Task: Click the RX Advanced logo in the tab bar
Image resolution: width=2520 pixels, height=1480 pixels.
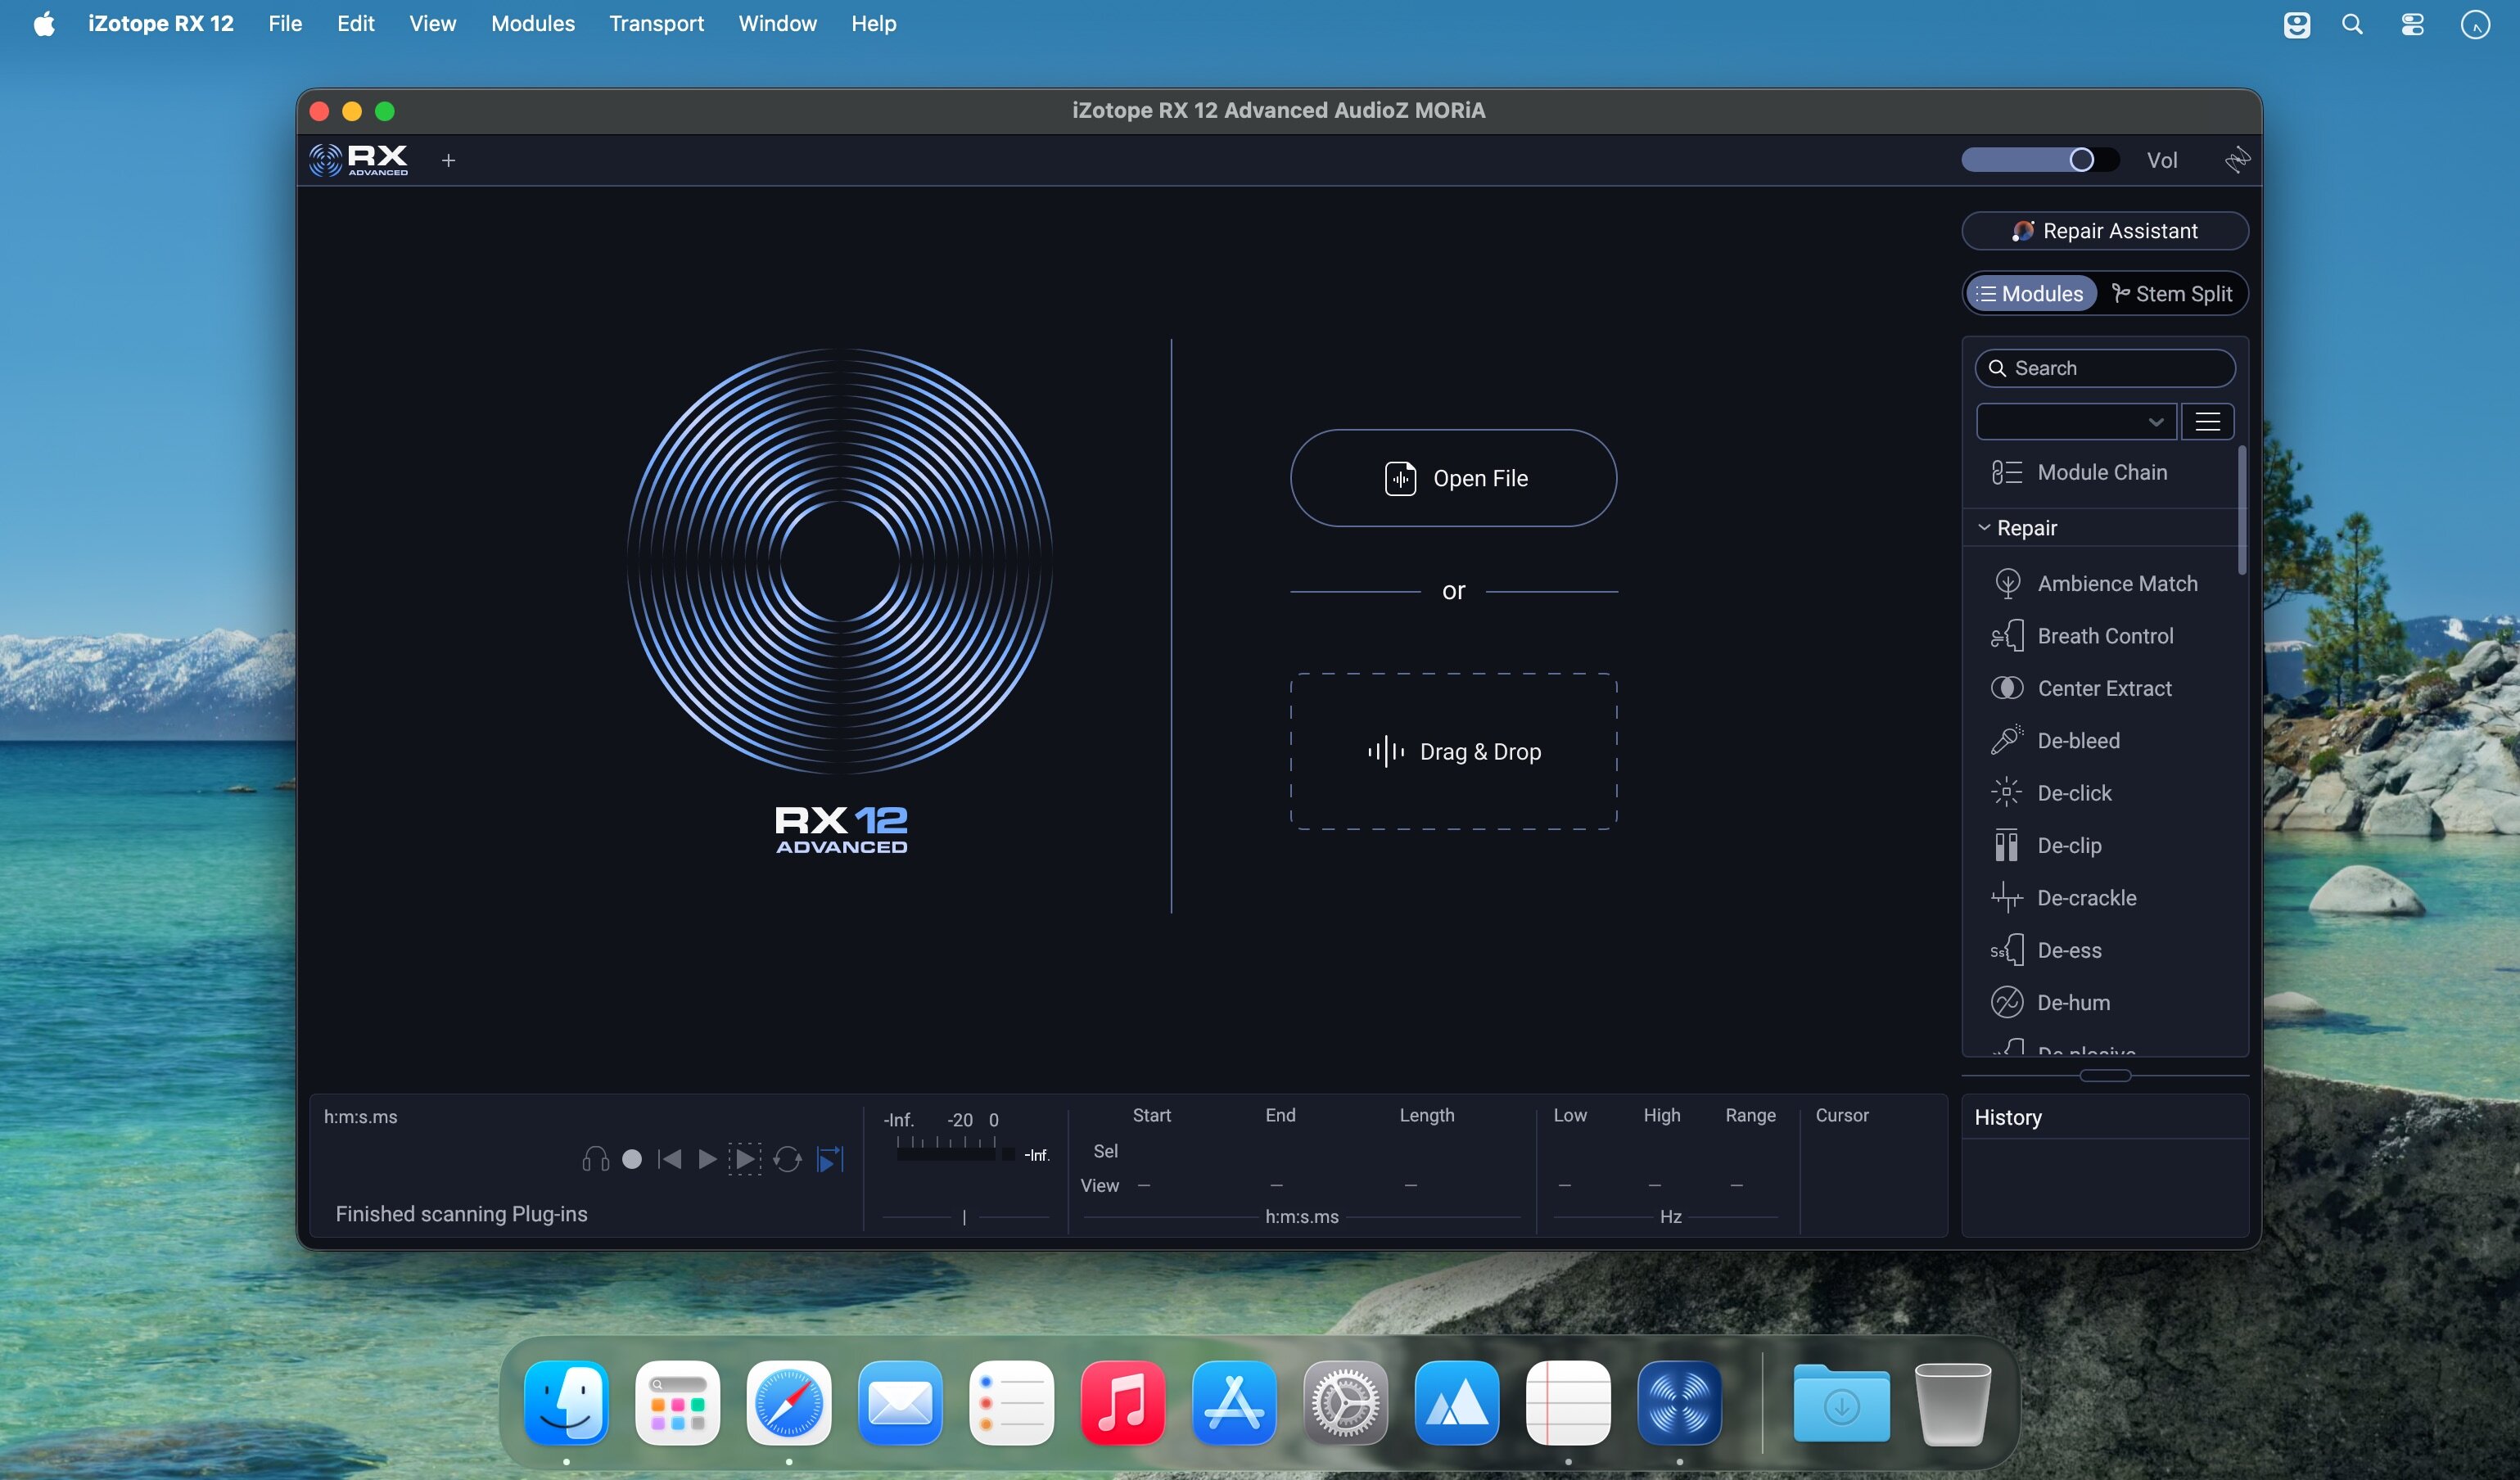Action: 359,160
